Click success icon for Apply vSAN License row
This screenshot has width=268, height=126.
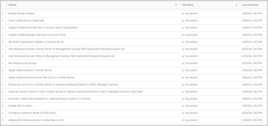183,70
